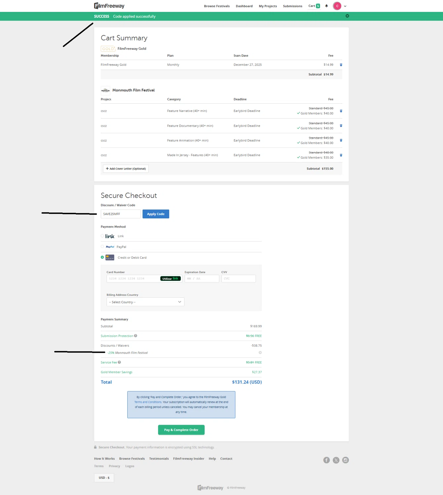Viewport: 443px width, 495px height.
Task: Open the billing country dropdown
Action: pyautogui.click(x=145, y=302)
